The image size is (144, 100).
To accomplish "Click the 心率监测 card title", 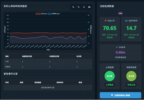I will tap(110, 67).
